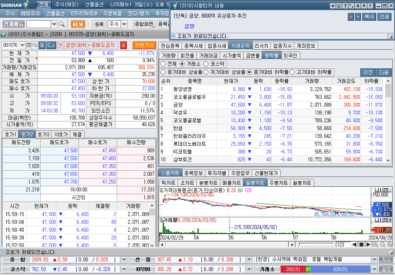Click the status icon right of bottom 조회가 완료 bar
Viewport: 395px width, 275px height.
pos(390,252)
